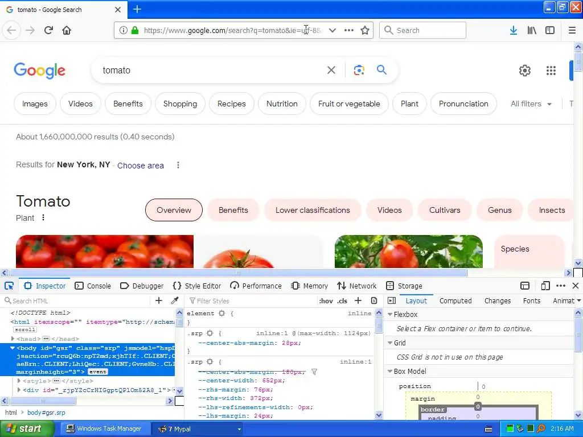Viewport: 583px width, 437px height.
Task: Toggle responsive design mode icon
Action: pos(545,286)
